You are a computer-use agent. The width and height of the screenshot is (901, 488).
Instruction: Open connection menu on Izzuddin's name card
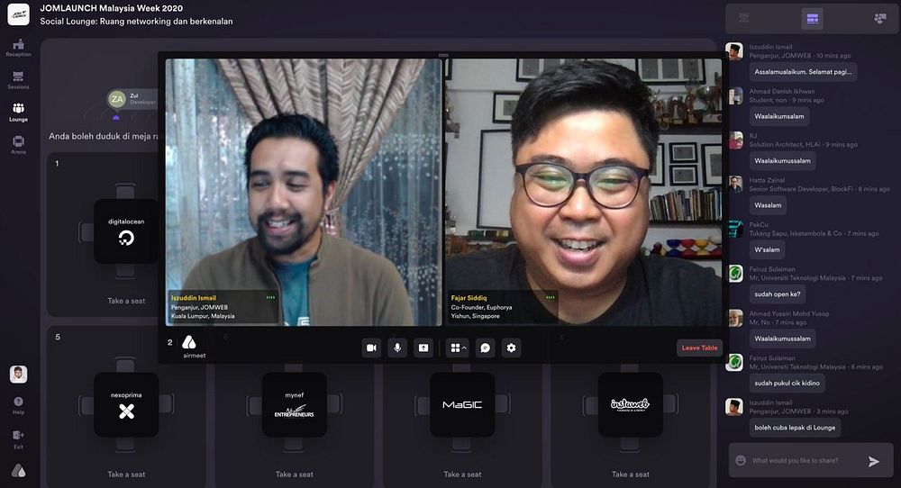(270, 297)
